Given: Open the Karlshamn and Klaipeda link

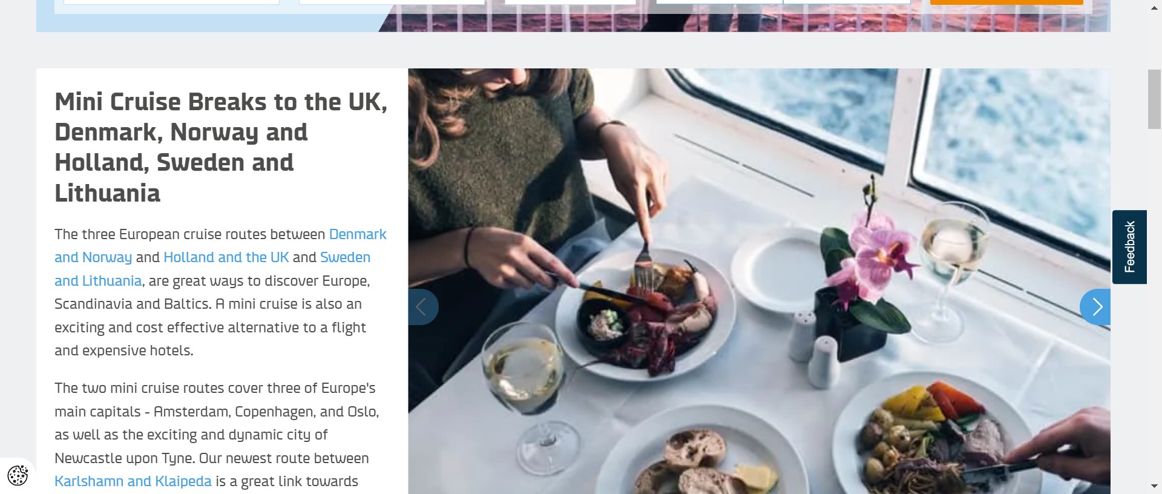Looking at the screenshot, I should 133,481.
